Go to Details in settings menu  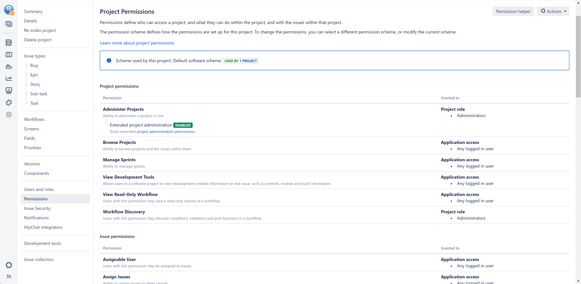pos(31,21)
